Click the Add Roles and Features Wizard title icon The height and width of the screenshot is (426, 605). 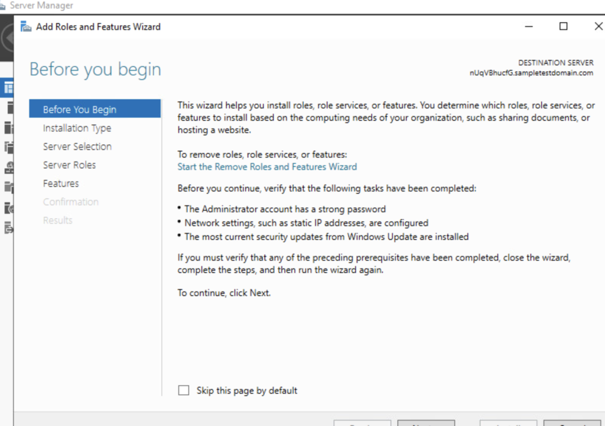click(x=25, y=26)
